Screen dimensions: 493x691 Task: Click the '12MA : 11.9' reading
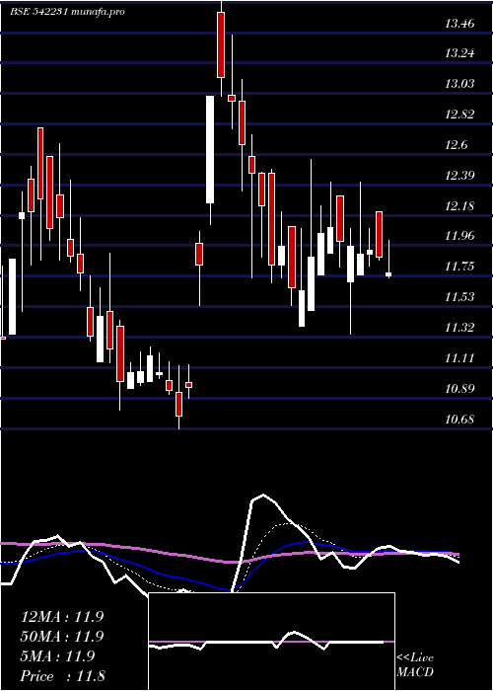click(x=62, y=617)
